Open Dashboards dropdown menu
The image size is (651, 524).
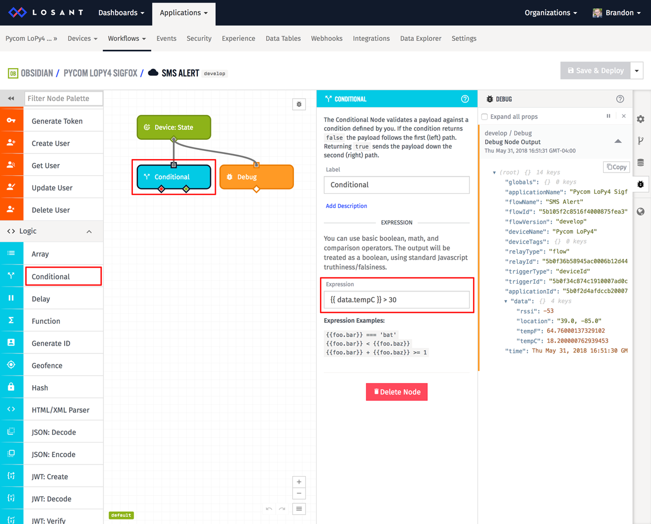pos(122,13)
